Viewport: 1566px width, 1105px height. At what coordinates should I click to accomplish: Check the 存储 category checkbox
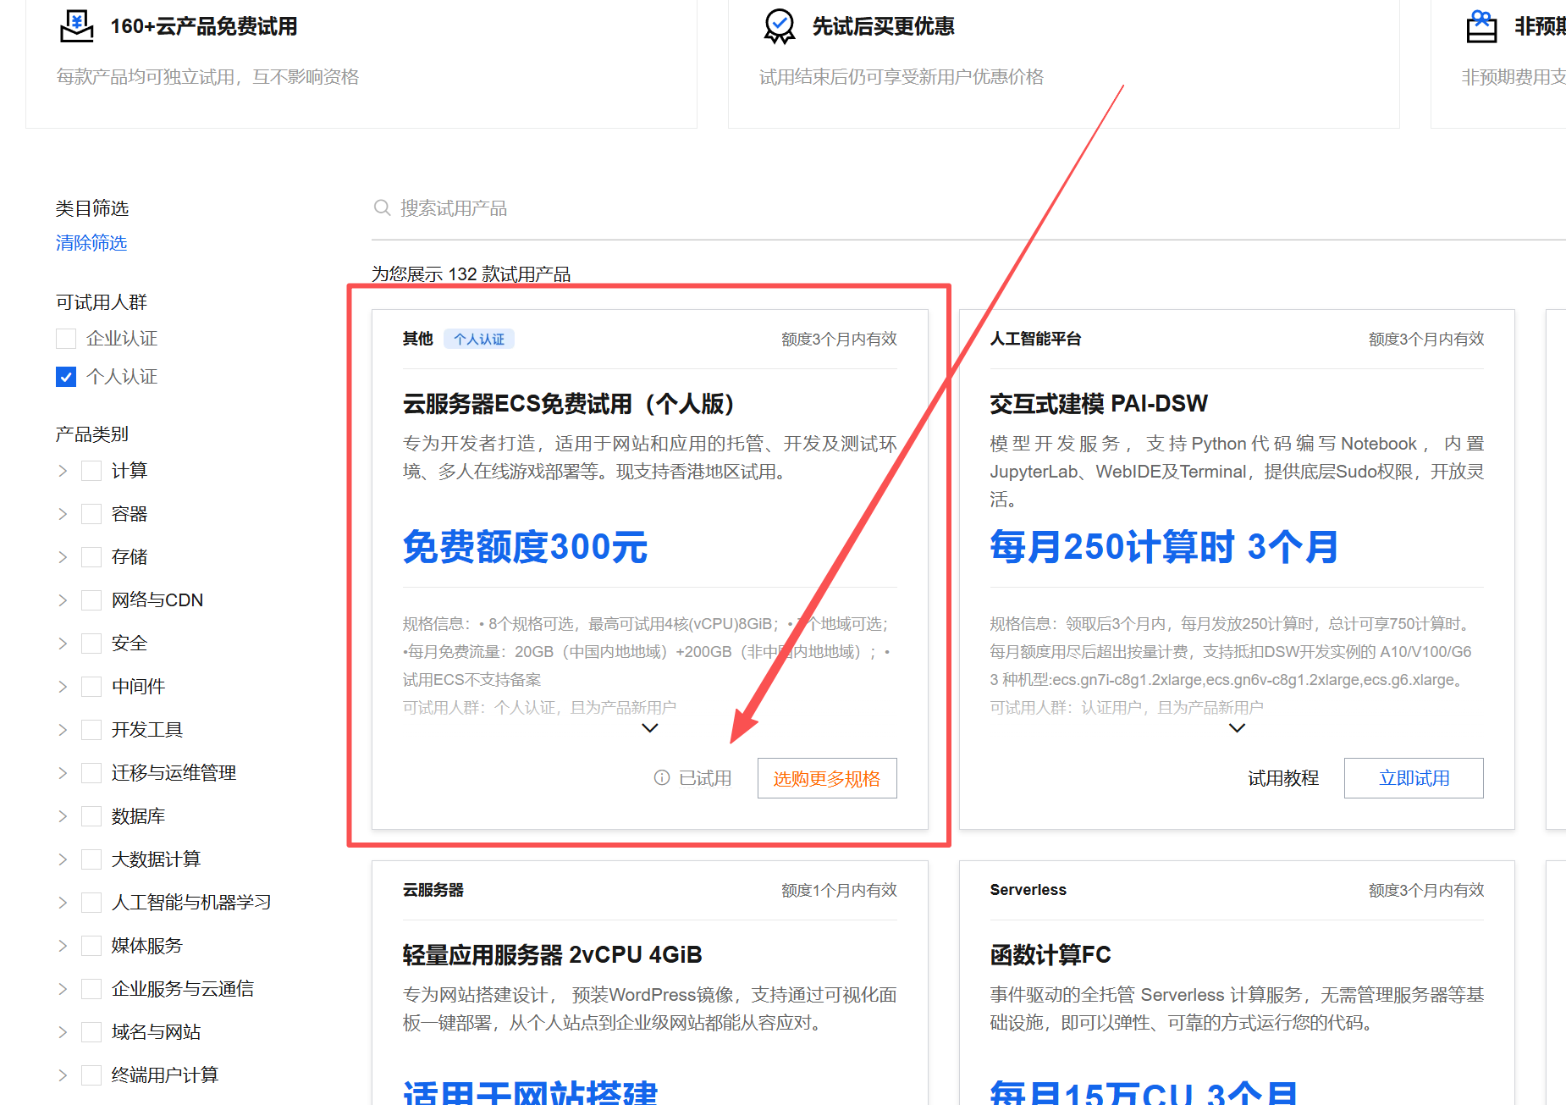click(91, 557)
